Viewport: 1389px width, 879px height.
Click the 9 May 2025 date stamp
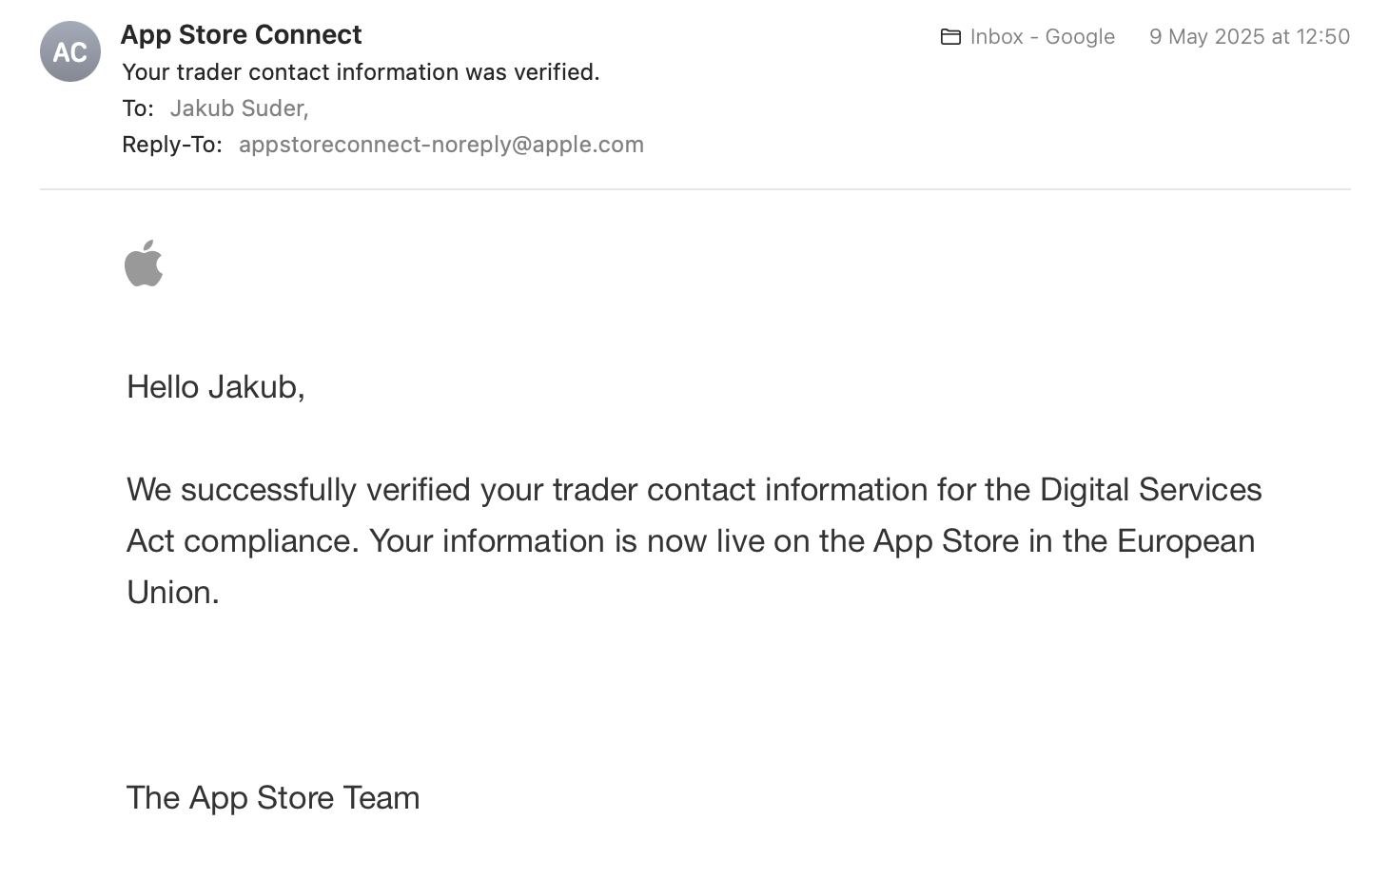pos(1249,37)
